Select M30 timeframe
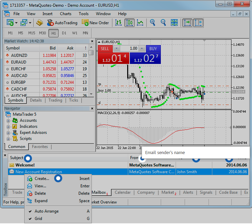This screenshot has height=224, width=252. click(x=42, y=33)
